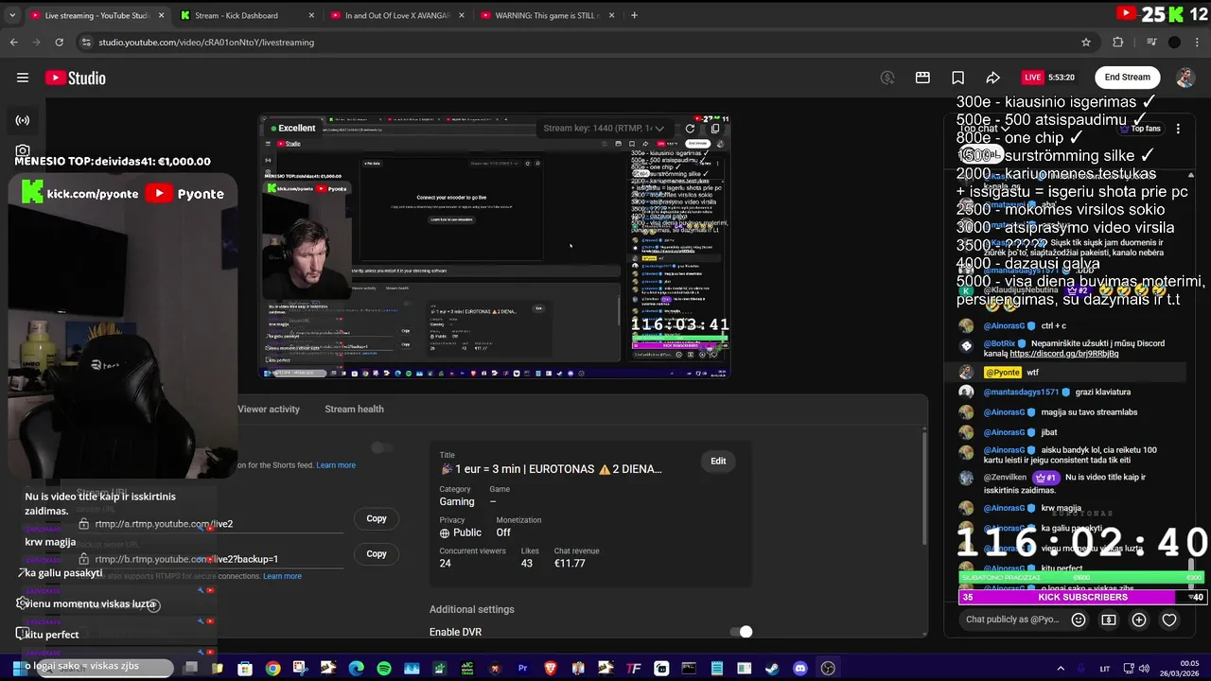
Task: Click the YouTube Studio logo
Action: [x=75, y=78]
